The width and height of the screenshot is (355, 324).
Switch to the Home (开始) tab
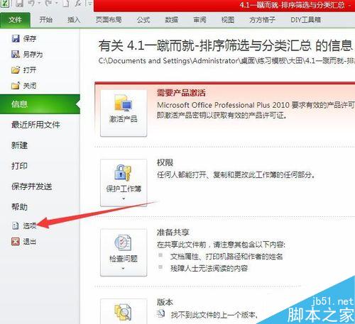click(46, 20)
